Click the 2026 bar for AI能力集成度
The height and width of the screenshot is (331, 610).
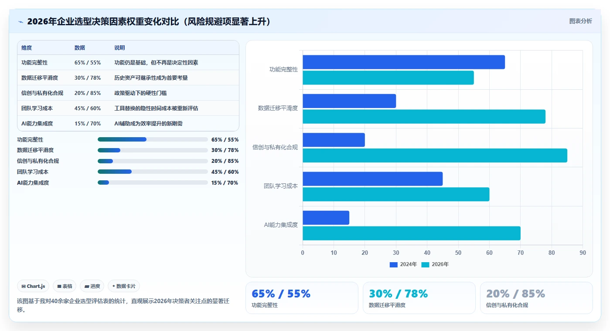pos(412,233)
